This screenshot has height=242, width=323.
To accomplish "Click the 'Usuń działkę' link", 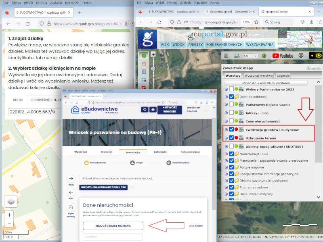I will pyautogui.click(x=196, y=226).
